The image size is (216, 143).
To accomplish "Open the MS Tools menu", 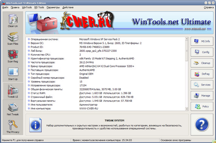I will (39, 8).
